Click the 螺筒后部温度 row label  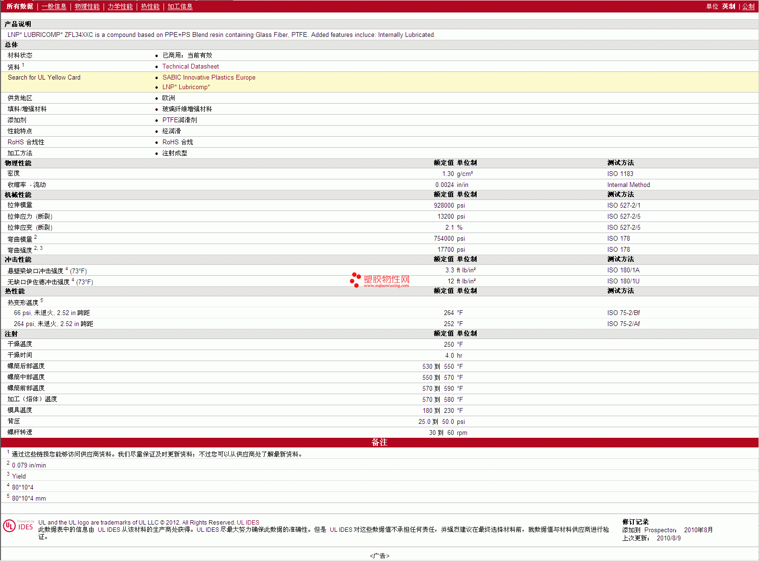pos(26,366)
